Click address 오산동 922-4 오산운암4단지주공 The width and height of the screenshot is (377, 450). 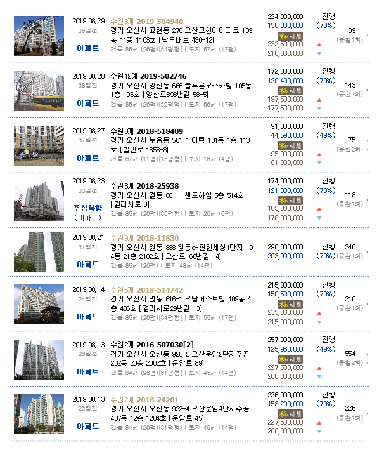pos(180,413)
